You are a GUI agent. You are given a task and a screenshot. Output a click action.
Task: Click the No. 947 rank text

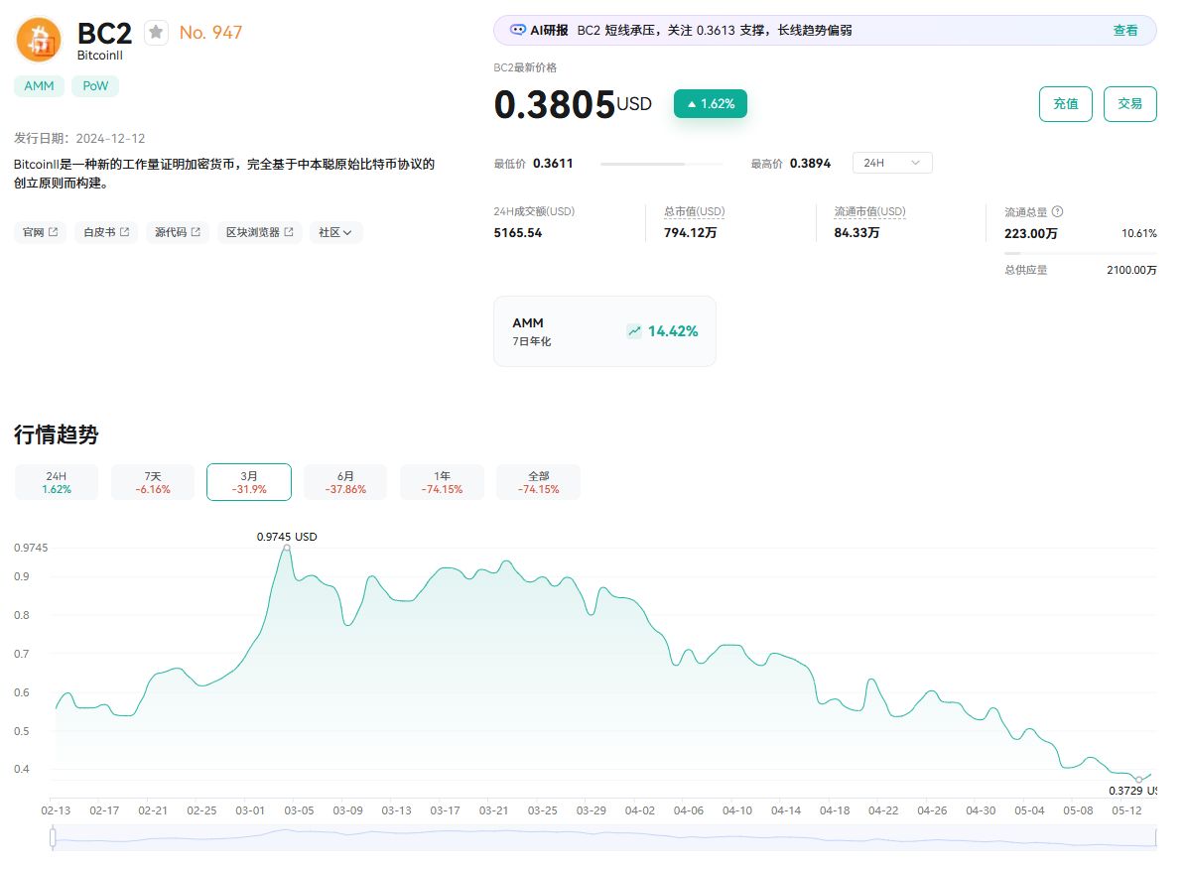(211, 33)
